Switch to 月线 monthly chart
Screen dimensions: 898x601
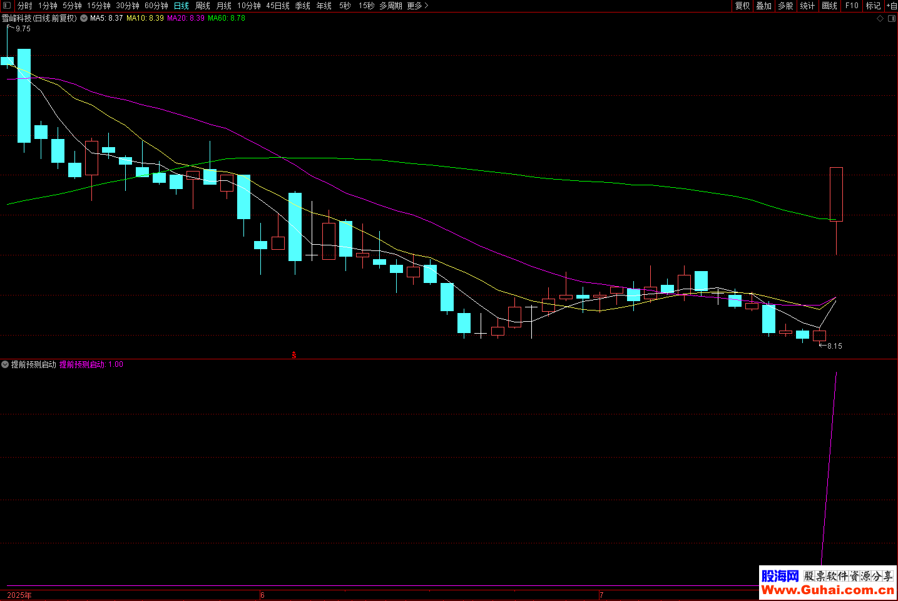coord(224,6)
